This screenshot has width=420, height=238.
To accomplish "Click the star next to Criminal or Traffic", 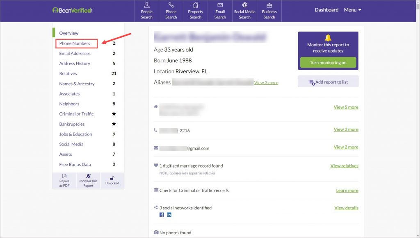I will click(x=114, y=113).
